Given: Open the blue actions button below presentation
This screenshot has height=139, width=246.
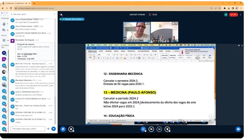Looking at the screenshot, I should coord(63,129).
